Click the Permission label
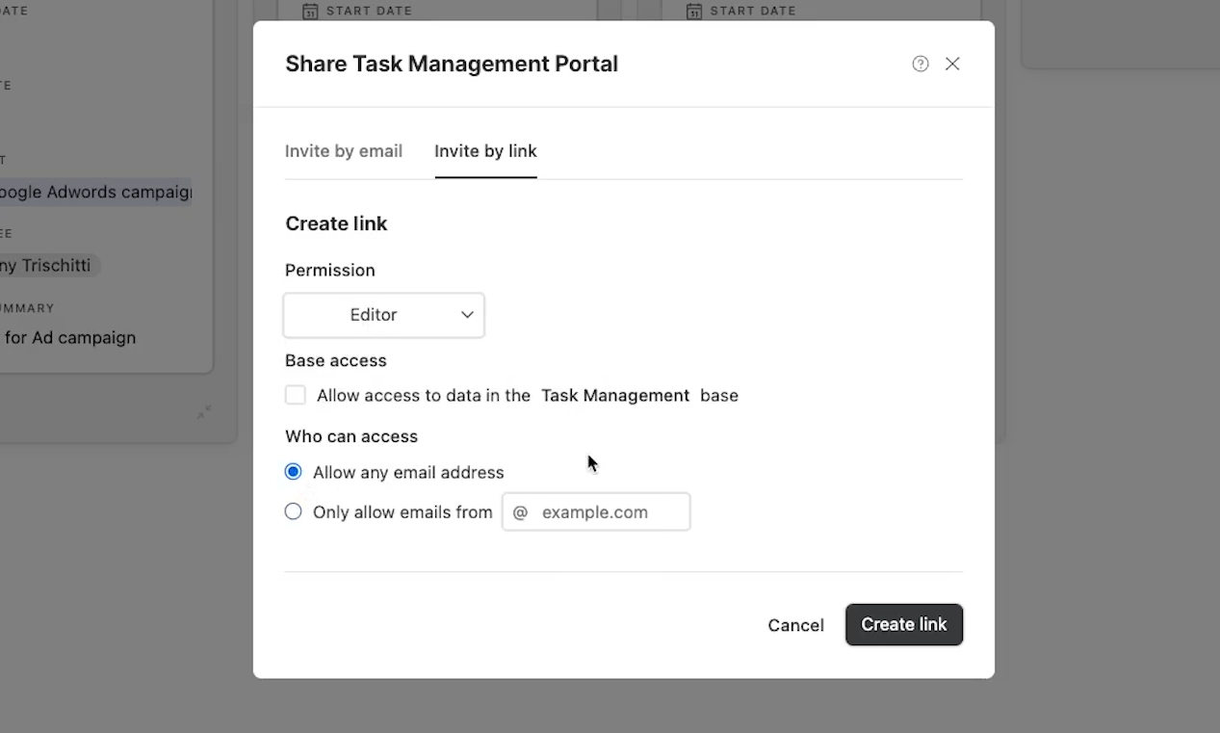This screenshot has height=733, width=1220. [330, 270]
